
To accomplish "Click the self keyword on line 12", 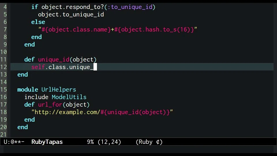I will 38,67.
